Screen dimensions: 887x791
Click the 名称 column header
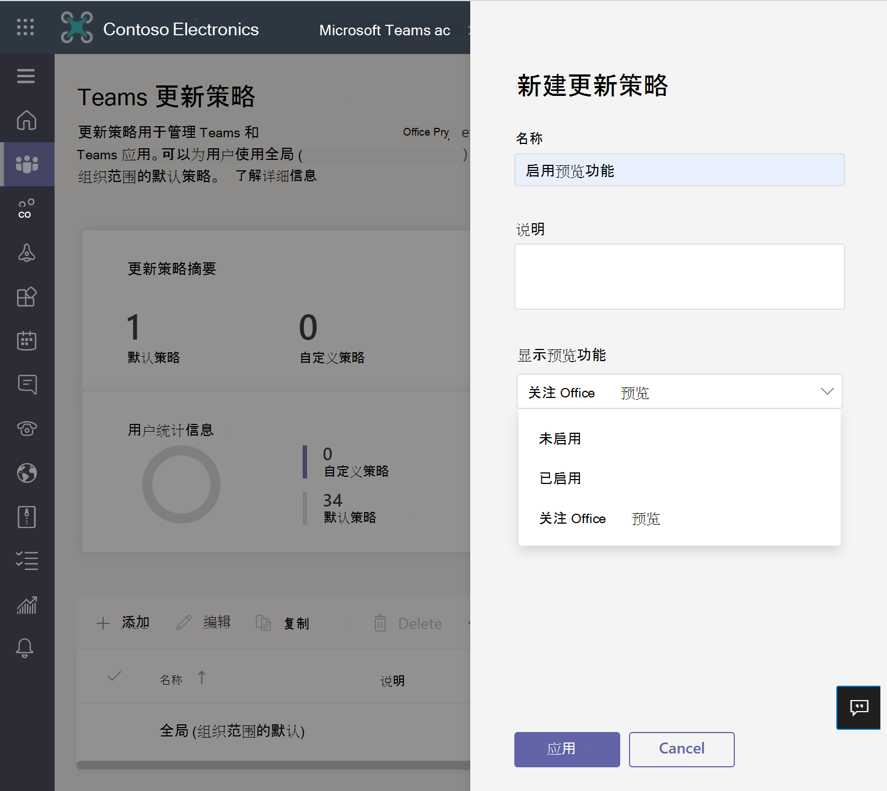click(x=171, y=680)
